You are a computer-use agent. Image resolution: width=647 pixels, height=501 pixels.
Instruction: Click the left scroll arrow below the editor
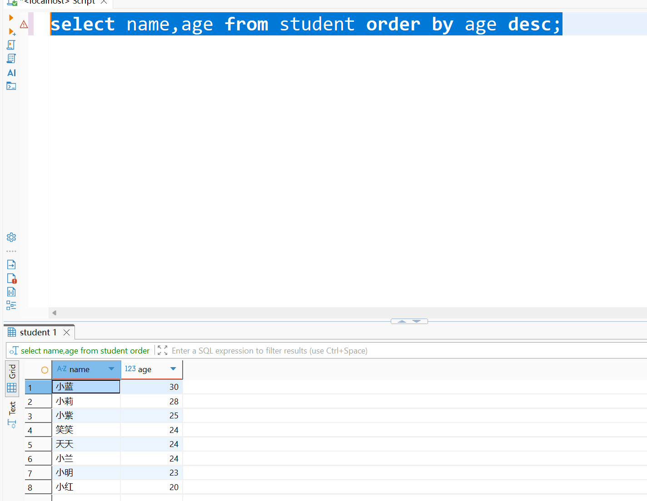click(x=54, y=313)
